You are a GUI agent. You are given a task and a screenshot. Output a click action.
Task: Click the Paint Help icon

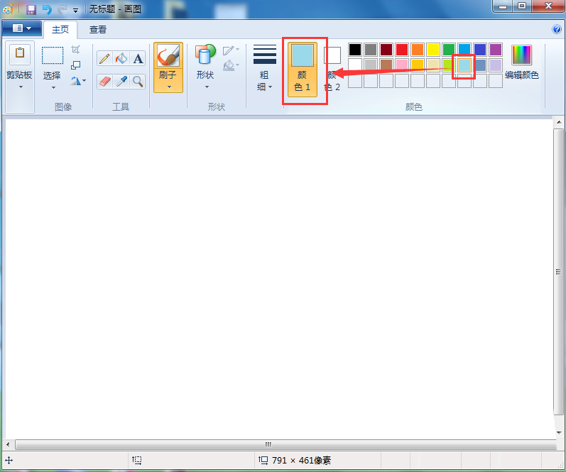557,29
